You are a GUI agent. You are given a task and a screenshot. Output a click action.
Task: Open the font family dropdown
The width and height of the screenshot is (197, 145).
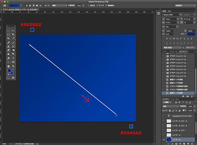pos(180,15)
